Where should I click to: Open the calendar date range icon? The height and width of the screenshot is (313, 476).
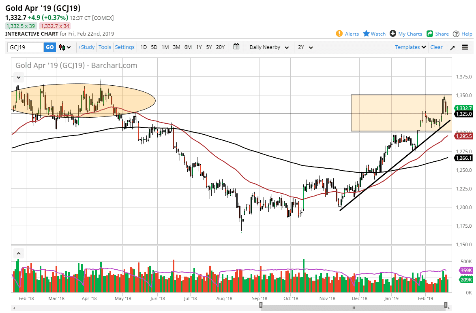(236, 47)
